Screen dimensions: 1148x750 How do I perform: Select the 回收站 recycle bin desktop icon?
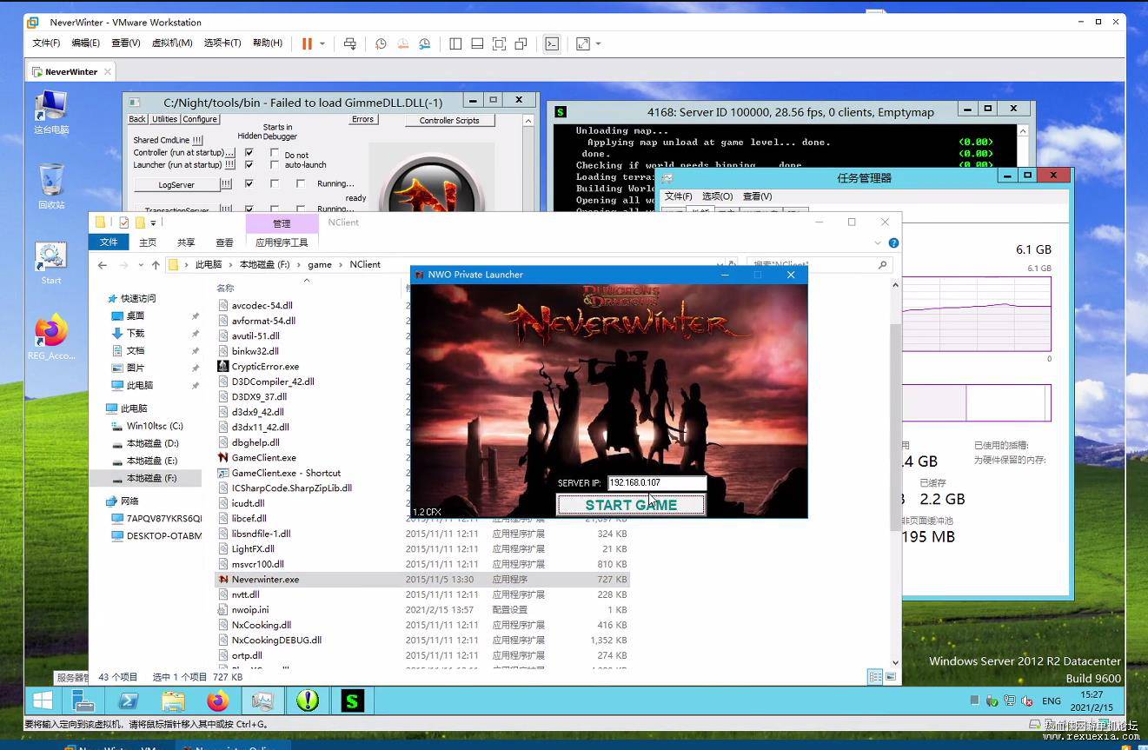click(51, 186)
